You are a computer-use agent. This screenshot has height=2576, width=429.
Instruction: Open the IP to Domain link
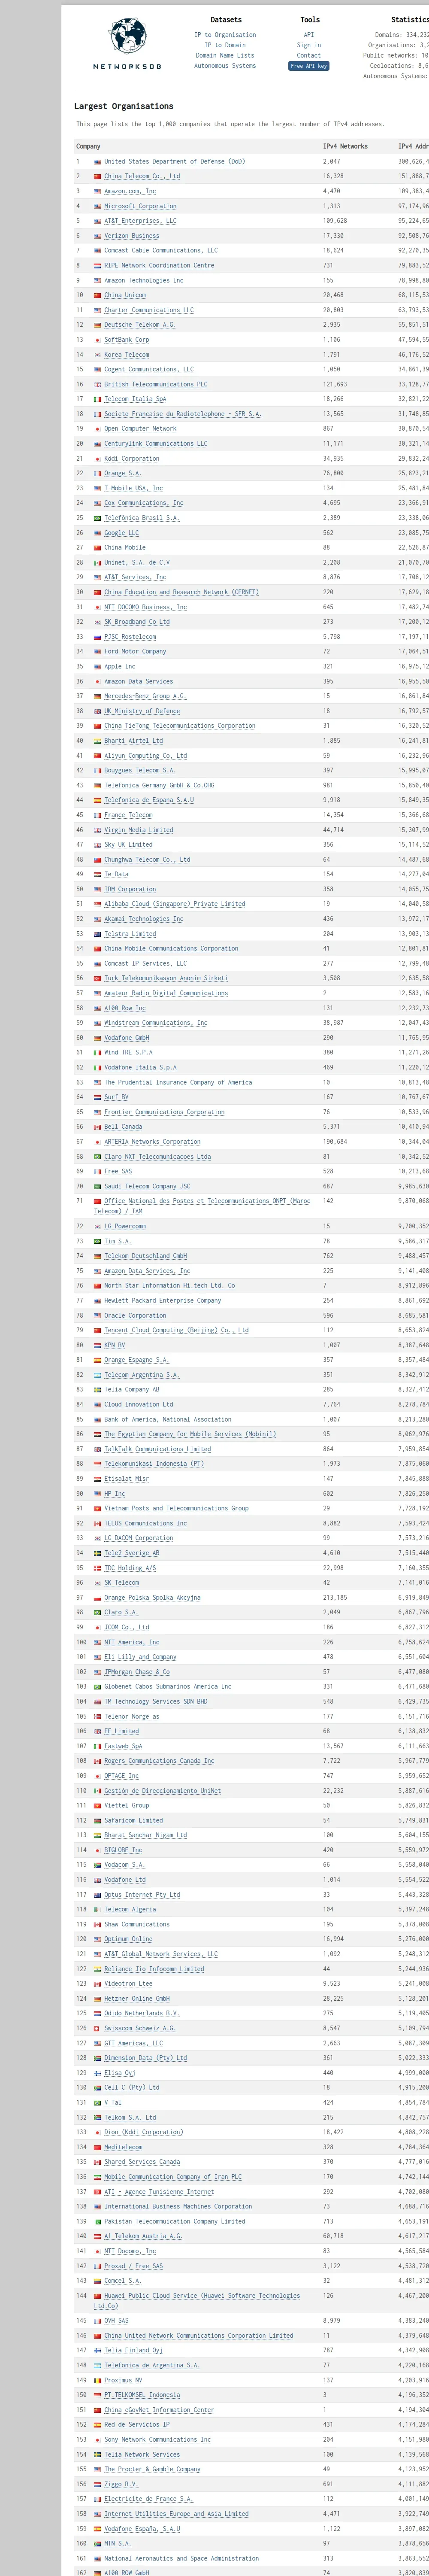225,45
